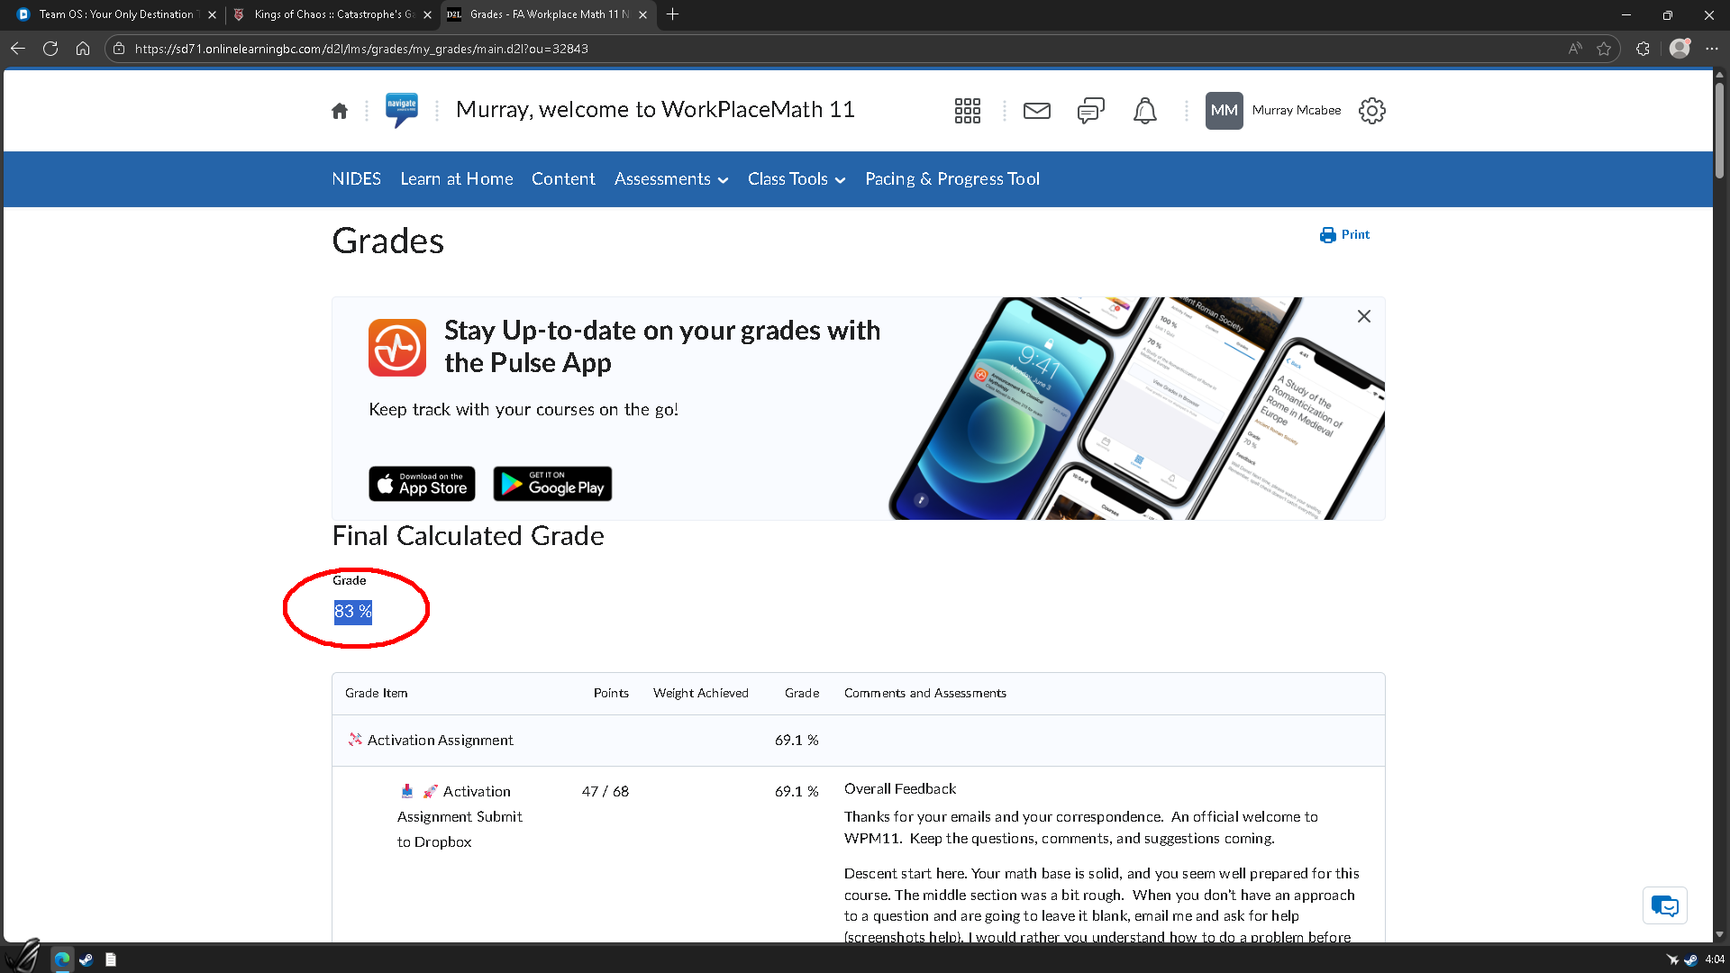Open the update alerts bell icon
This screenshot has width=1730, height=973.
click(1144, 111)
